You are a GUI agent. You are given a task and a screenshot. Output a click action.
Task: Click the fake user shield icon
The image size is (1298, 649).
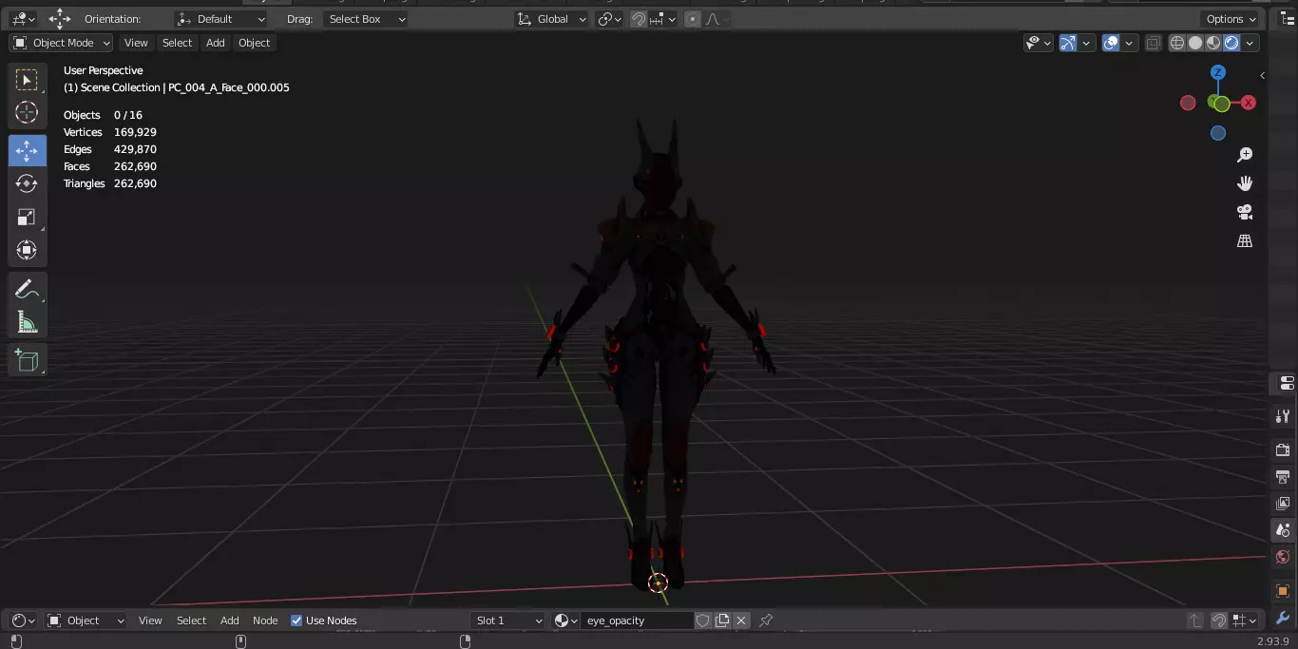(703, 620)
